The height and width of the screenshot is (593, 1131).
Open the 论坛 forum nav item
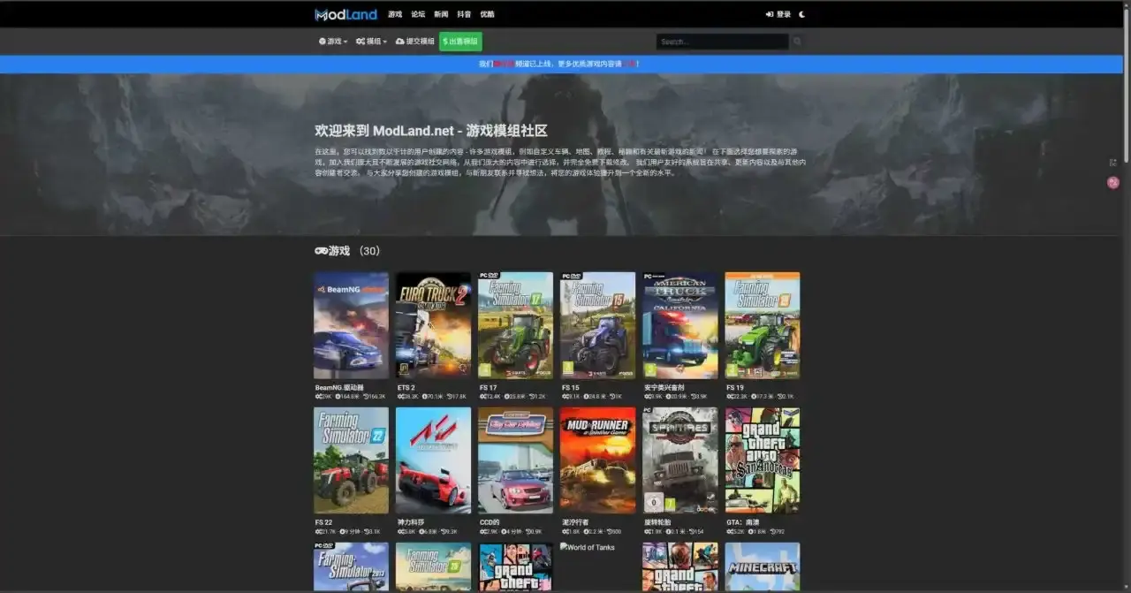click(418, 14)
